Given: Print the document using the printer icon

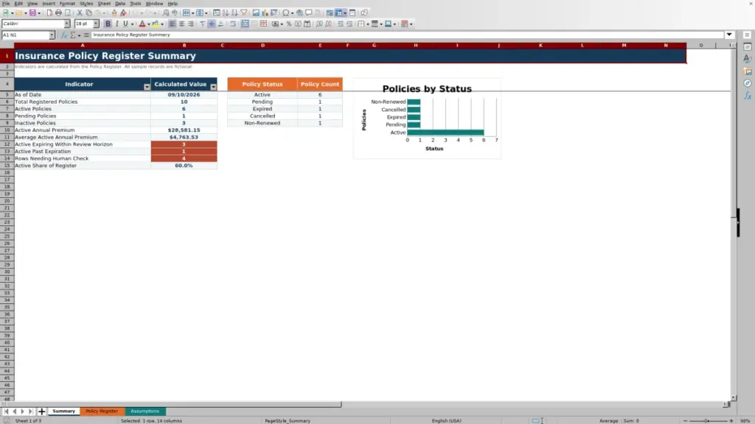Looking at the screenshot, I should coord(58,13).
